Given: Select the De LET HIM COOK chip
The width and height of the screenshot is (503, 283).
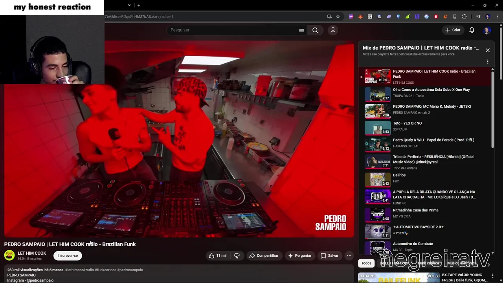Looking at the screenshot, I should point(395,263).
